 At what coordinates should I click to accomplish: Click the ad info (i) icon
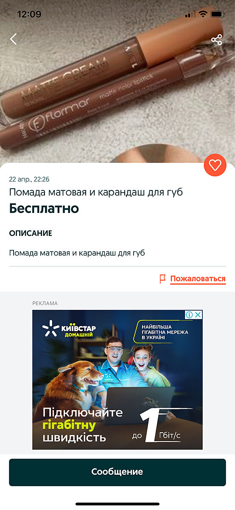pyautogui.click(x=190, y=314)
